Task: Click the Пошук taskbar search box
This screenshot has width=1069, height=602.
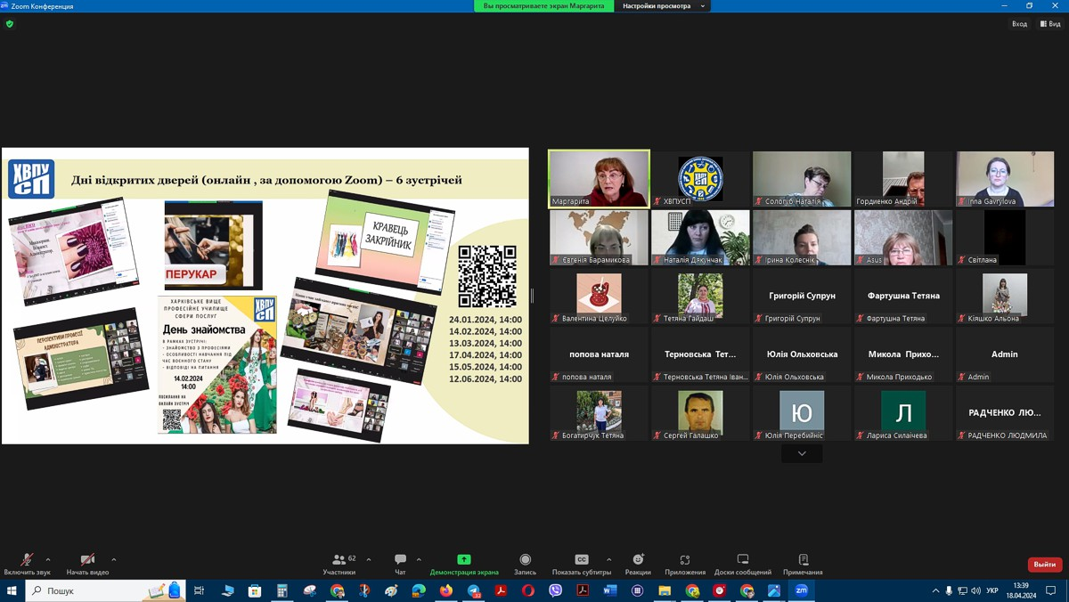Action: click(105, 590)
